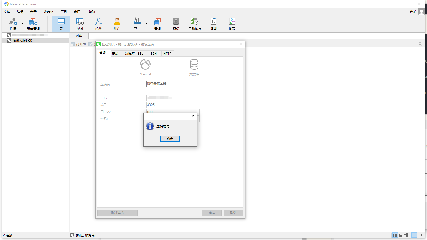The height and width of the screenshot is (240, 427).
Task: Open the 工具 menu
Action: [64, 12]
